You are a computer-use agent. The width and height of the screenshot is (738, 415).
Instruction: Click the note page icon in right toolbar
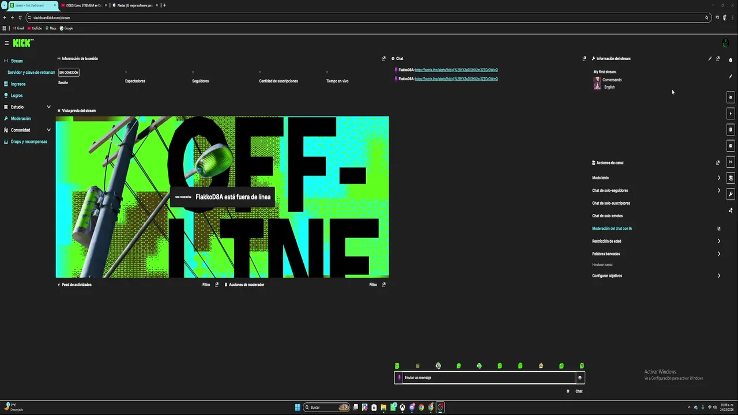pyautogui.click(x=731, y=130)
